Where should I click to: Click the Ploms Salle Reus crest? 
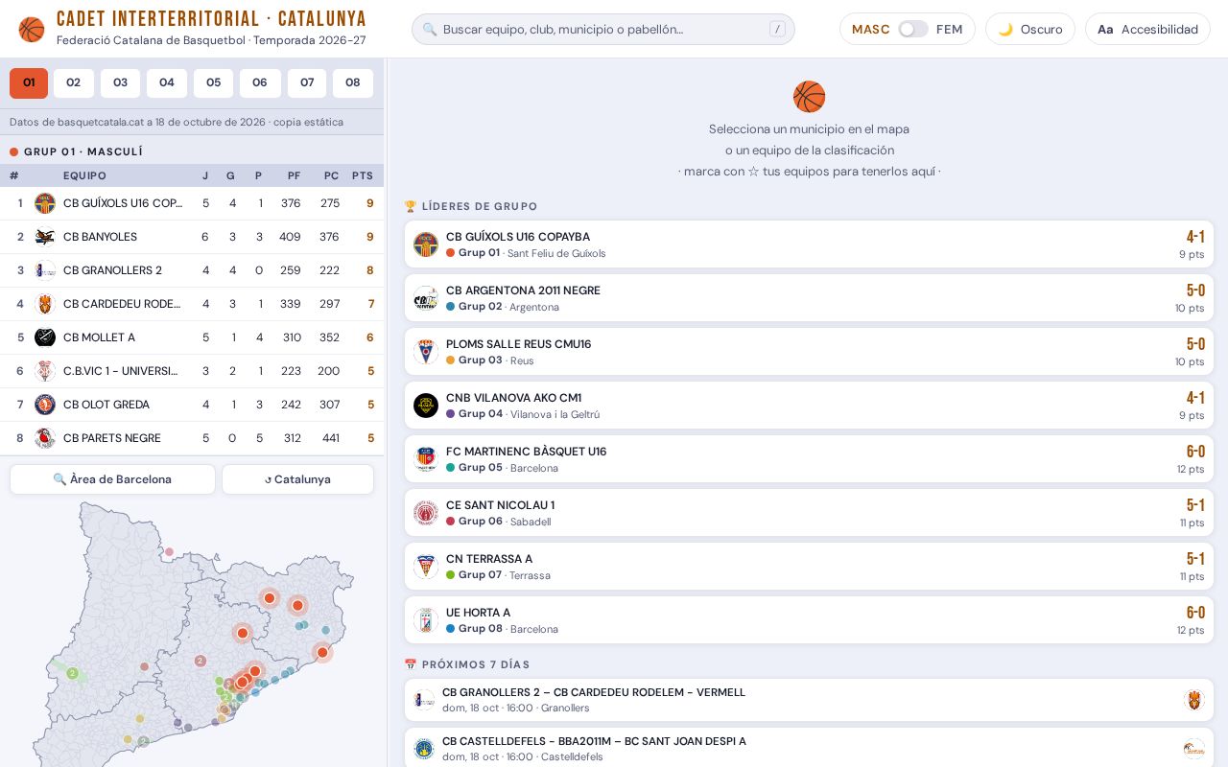(x=426, y=352)
